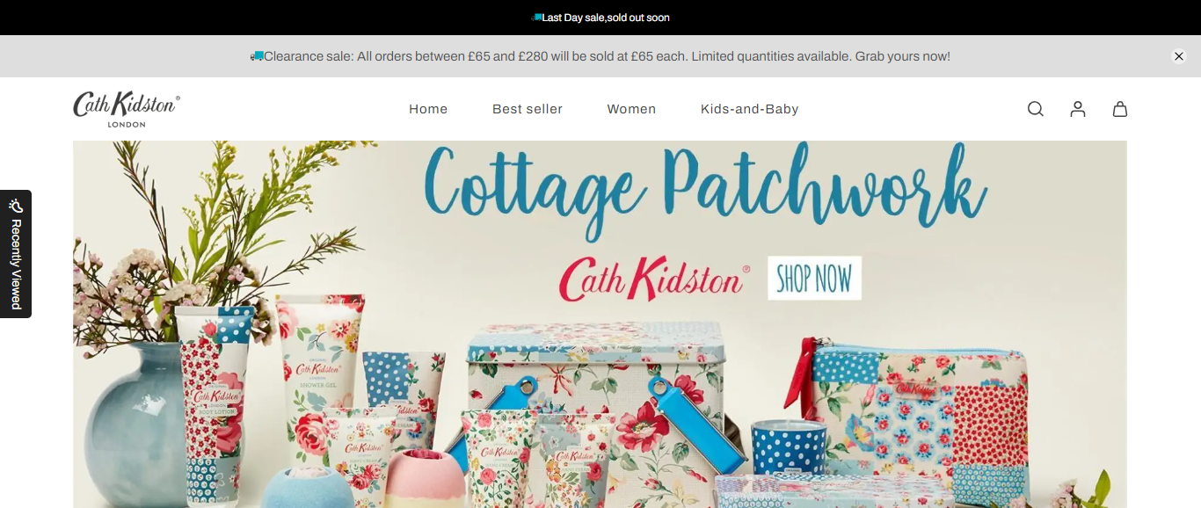Click the Cath Kidston London header logo
Image resolution: width=1201 pixels, height=508 pixels.
point(127,109)
